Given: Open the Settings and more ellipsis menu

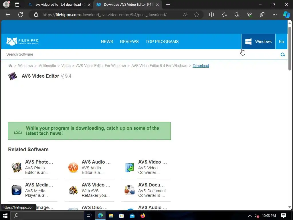Looking at the screenshot, I should (x=274, y=15).
